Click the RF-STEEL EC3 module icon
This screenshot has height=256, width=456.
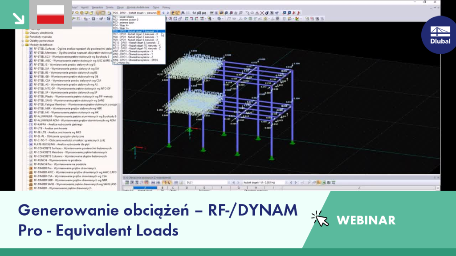[31, 57]
